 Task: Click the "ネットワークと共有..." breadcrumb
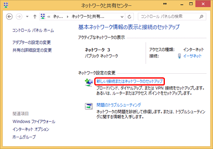click(88, 17)
